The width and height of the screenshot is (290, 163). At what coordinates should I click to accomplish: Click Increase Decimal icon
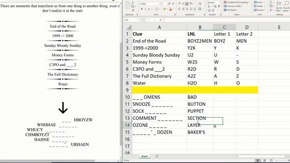click(209, 10)
